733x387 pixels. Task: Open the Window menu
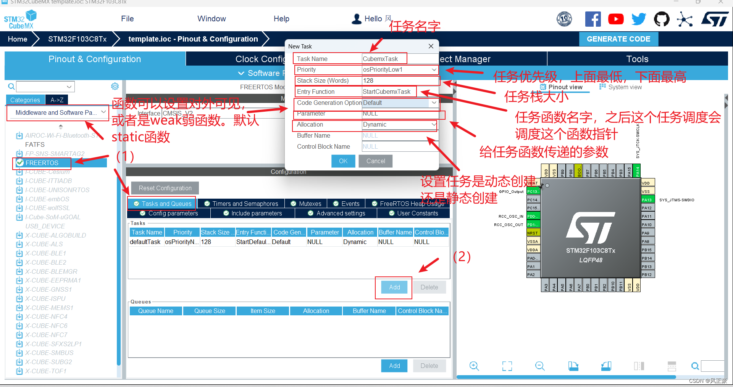pyautogui.click(x=212, y=18)
